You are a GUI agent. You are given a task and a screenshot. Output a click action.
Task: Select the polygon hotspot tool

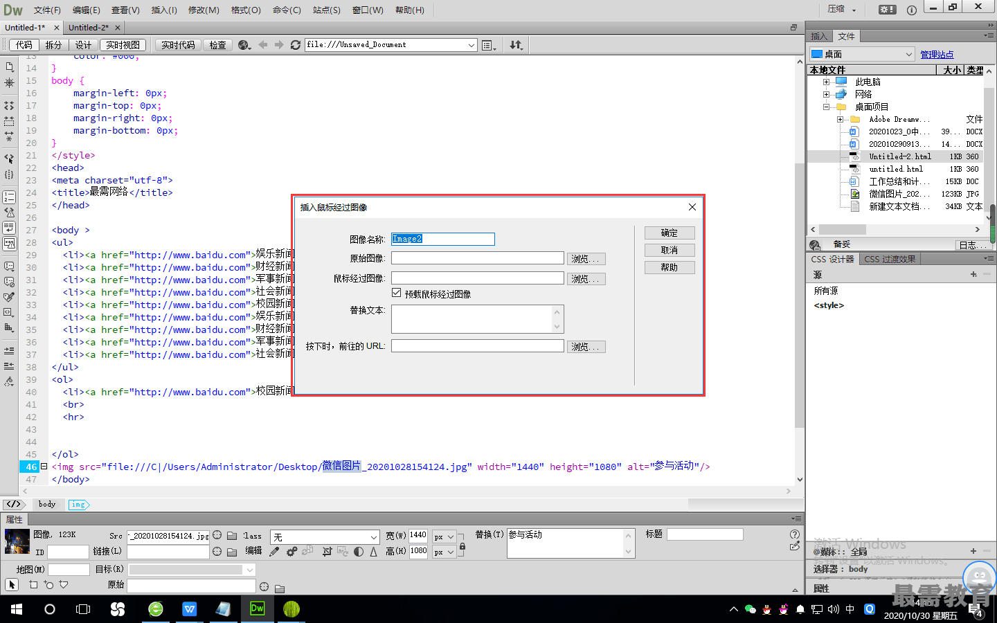[x=64, y=585]
